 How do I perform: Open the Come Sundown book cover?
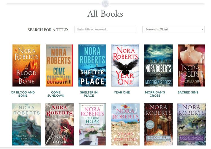pos(59,65)
